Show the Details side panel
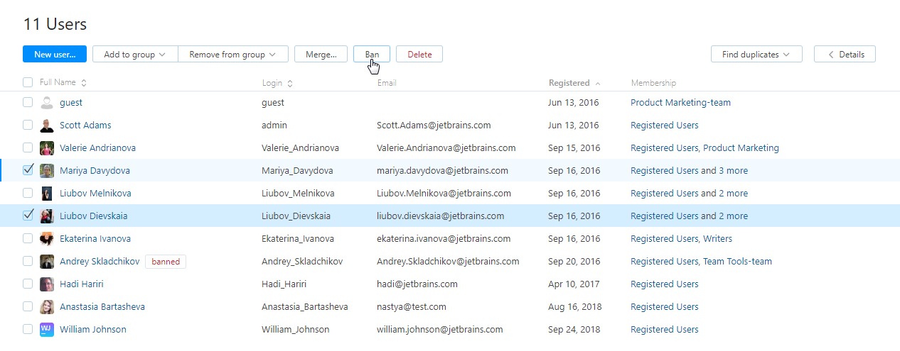This screenshot has height=351, width=900. pos(845,55)
